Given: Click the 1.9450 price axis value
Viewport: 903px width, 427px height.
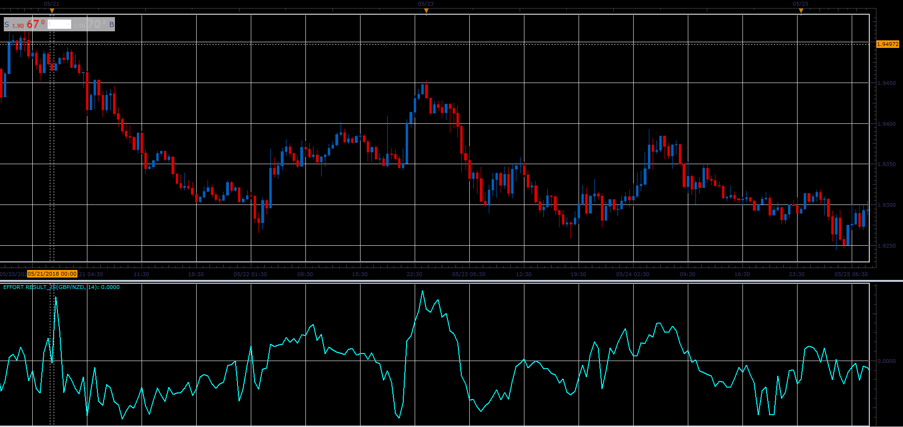Looking at the screenshot, I should coord(886,83).
